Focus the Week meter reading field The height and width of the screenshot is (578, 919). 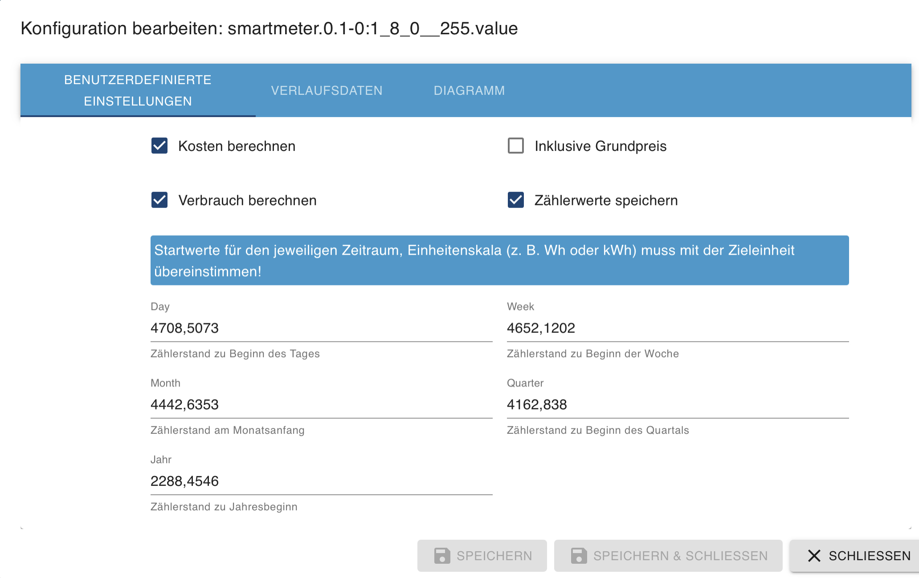tap(677, 328)
